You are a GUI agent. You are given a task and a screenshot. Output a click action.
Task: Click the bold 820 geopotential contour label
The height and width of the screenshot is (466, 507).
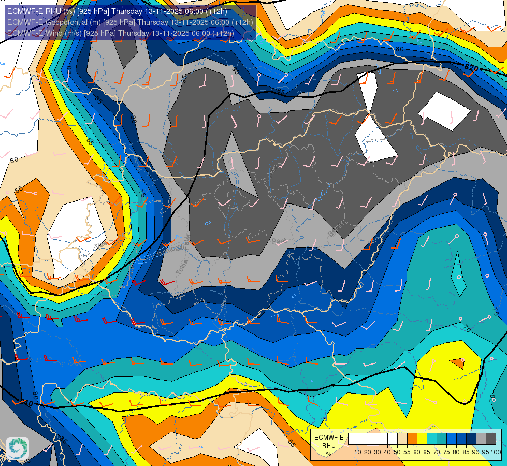pos(471,68)
